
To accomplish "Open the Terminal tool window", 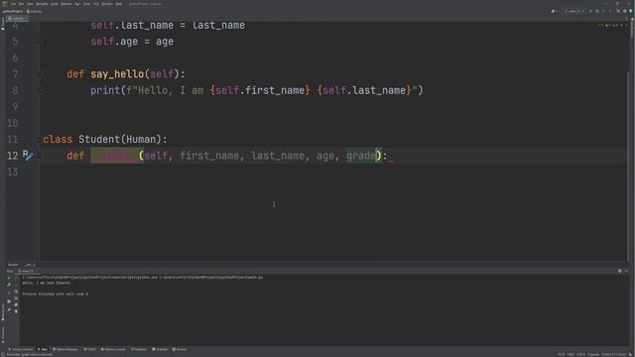I will point(160,349).
